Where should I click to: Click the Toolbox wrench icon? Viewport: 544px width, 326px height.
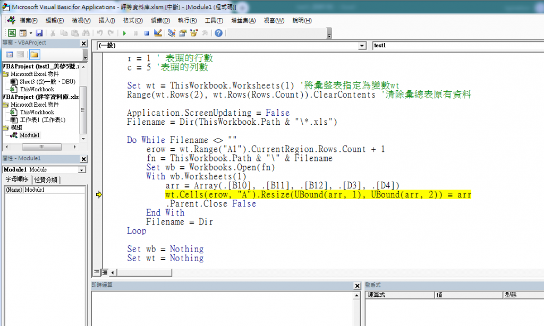[x=205, y=33]
